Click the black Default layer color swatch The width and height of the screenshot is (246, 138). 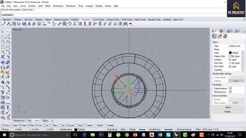coord(230,53)
